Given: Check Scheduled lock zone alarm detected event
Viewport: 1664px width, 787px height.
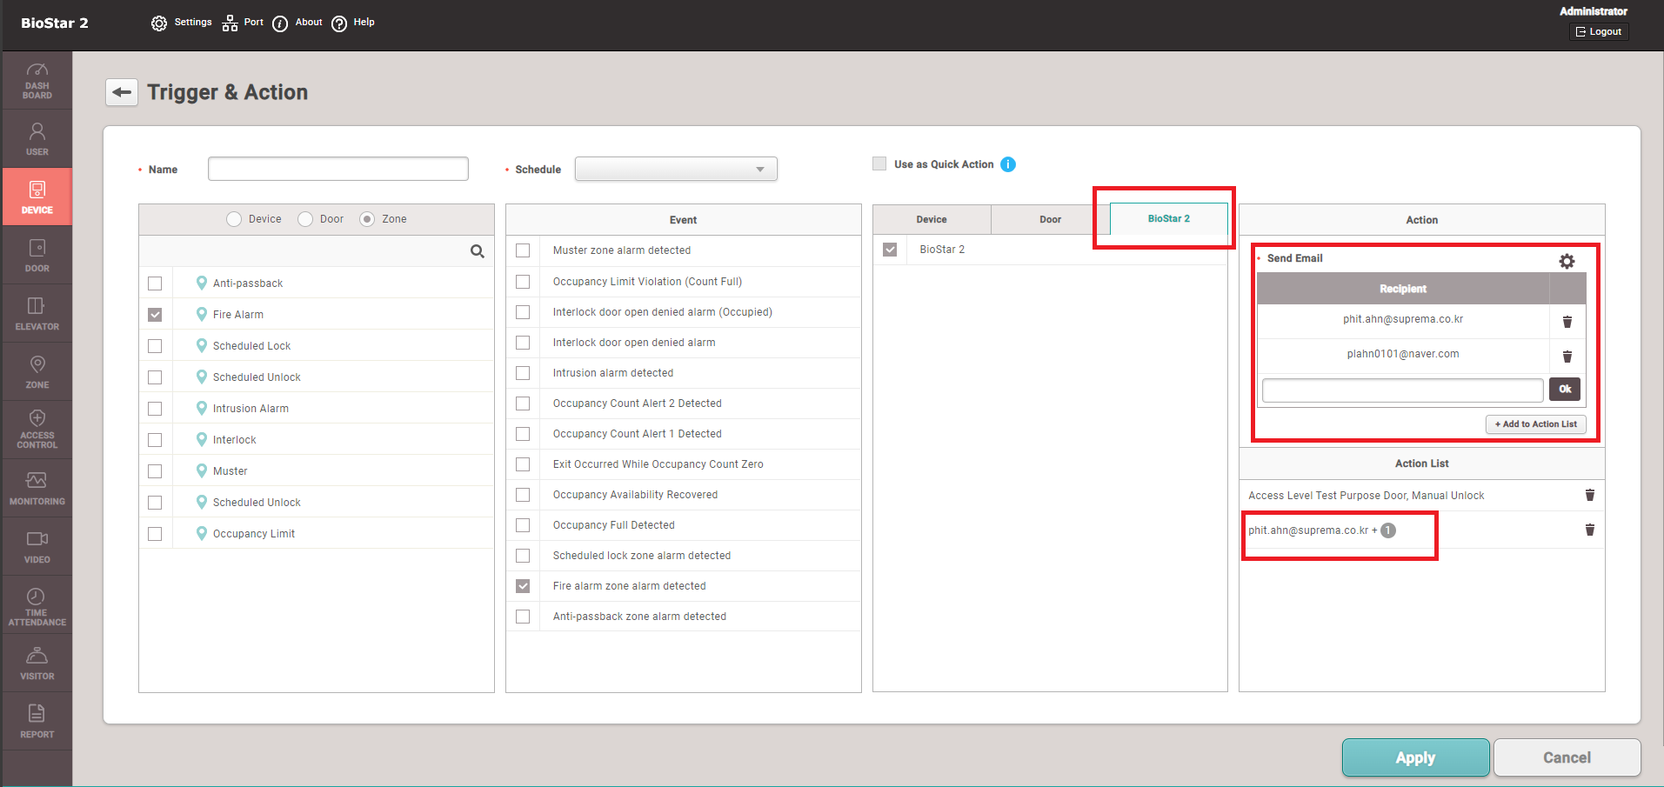Looking at the screenshot, I should click(x=523, y=556).
